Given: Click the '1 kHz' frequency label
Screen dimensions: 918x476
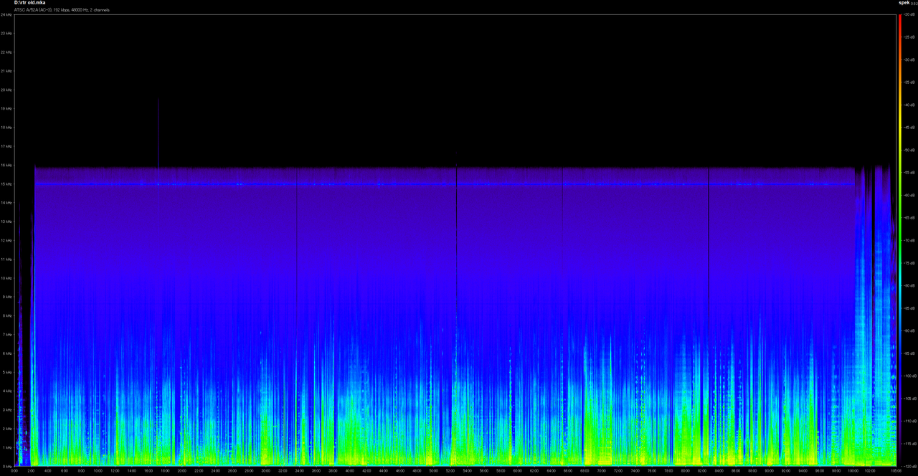Looking at the screenshot, I should pos(6,447).
